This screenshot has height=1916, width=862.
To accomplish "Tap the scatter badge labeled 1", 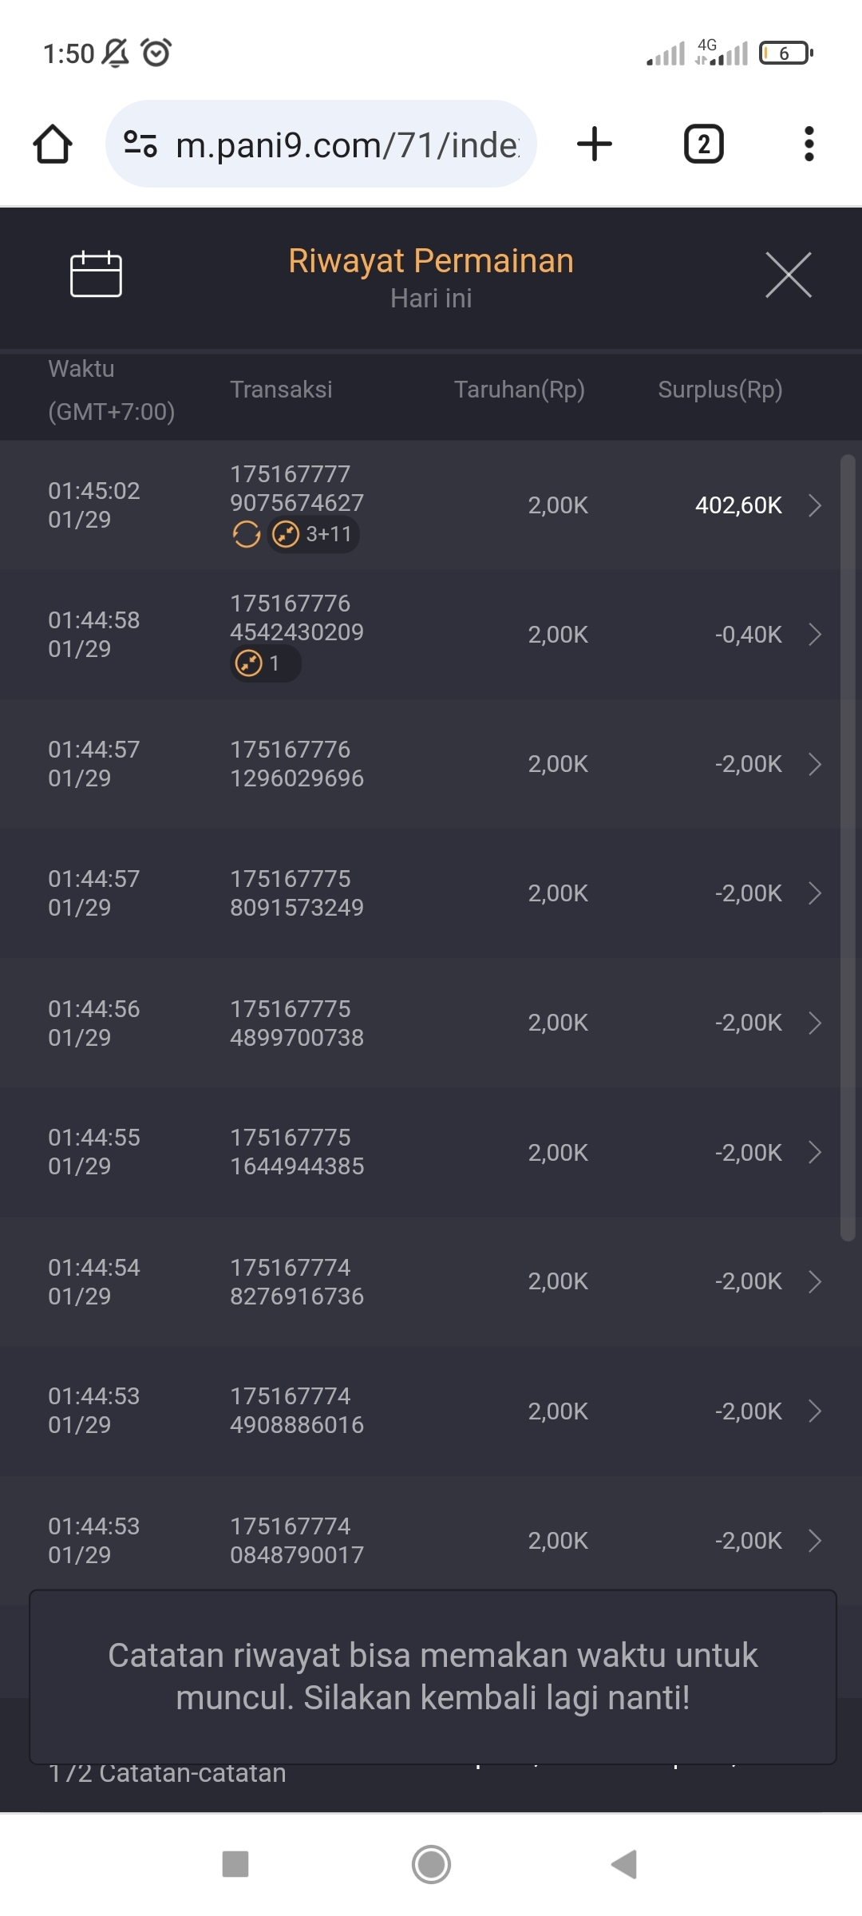I will pos(265,663).
